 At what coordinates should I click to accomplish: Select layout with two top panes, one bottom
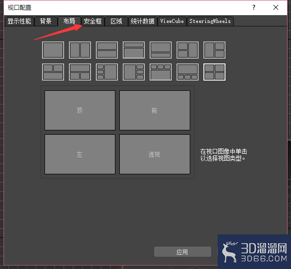53,72
